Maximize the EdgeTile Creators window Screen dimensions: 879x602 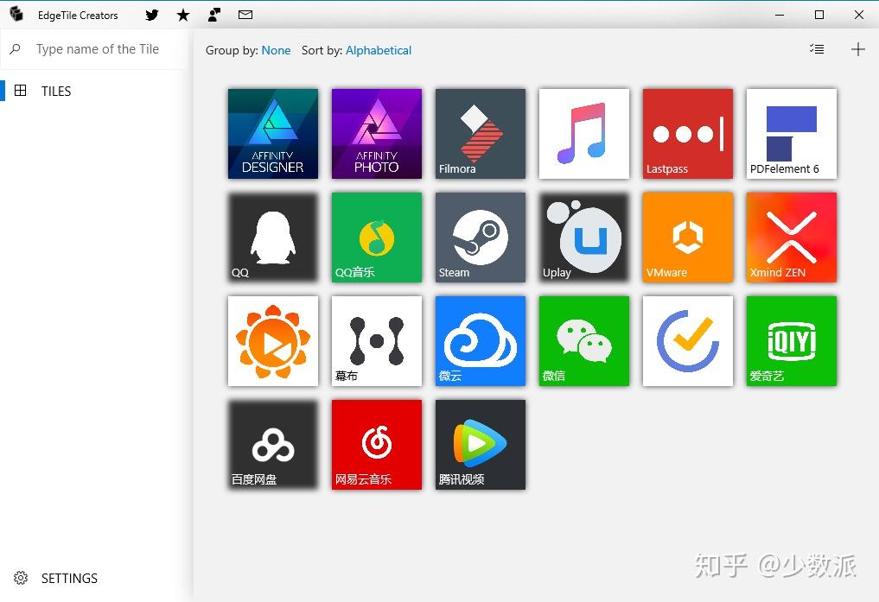(x=819, y=16)
